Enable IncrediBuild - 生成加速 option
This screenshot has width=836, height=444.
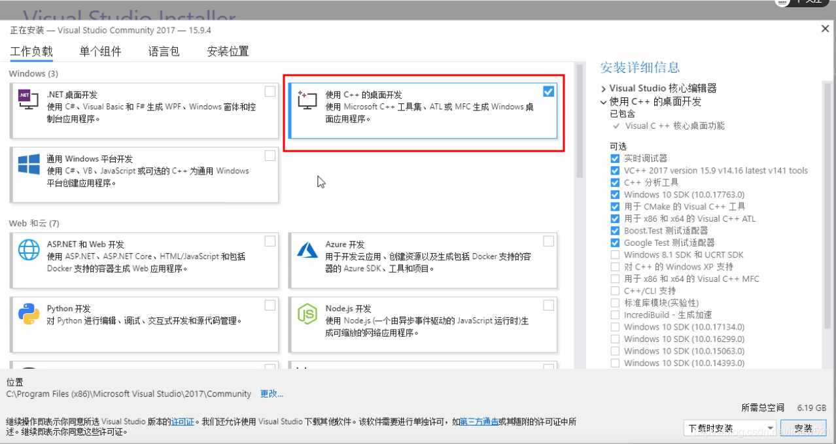(615, 315)
